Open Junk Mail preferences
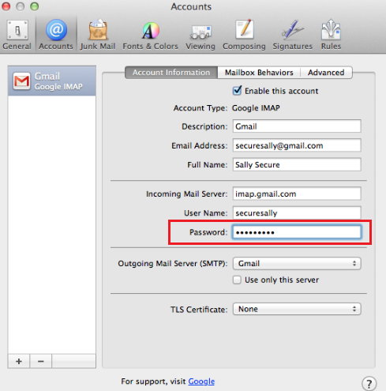The width and height of the screenshot is (386, 391). click(x=98, y=35)
